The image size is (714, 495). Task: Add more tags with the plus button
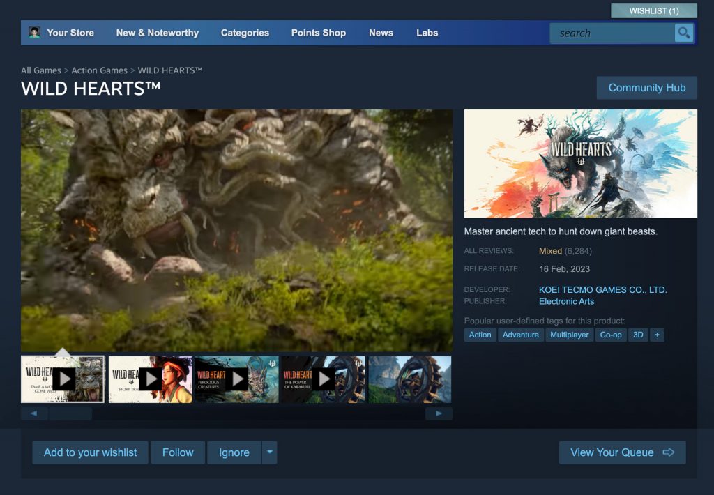[x=657, y=335]
